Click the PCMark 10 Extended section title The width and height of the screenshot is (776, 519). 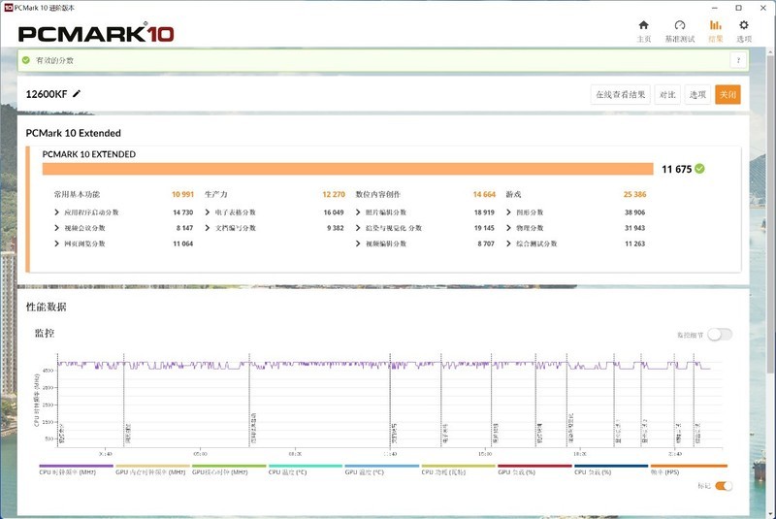[x=74, y=133]
